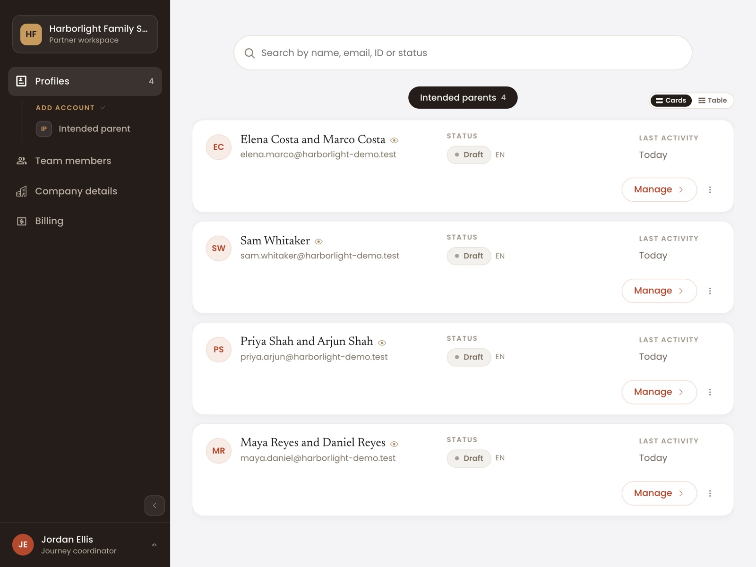Click the JE avatar for Jordan Ellis
Screen dimensions: 756x567
pos(23,545)
